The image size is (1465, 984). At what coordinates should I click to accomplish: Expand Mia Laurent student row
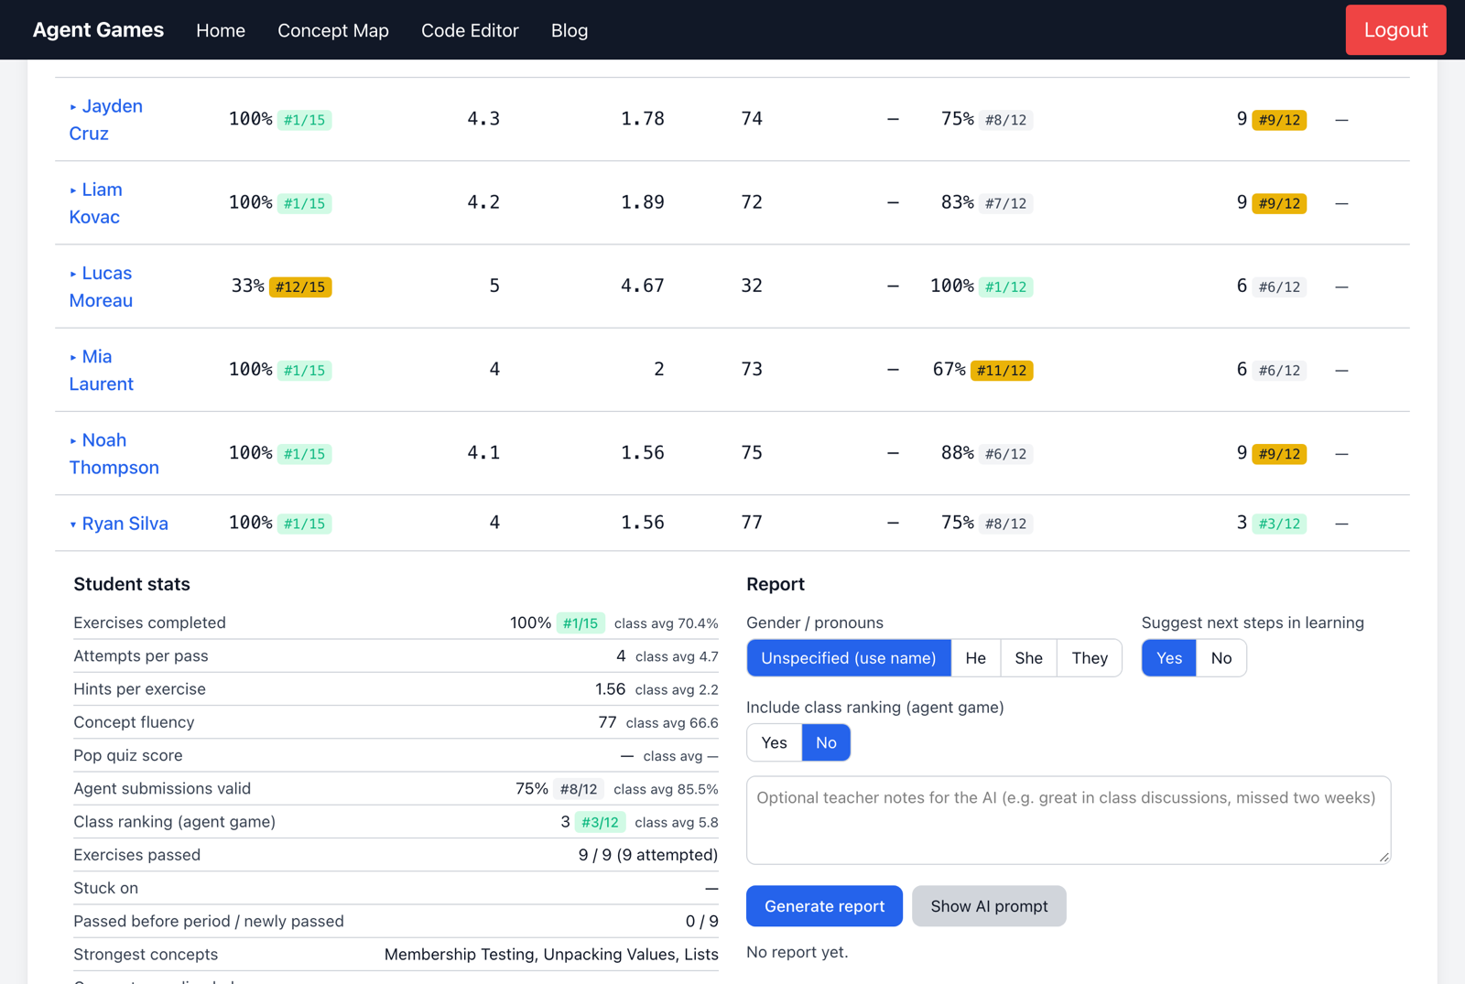click(x=101, y=370)
